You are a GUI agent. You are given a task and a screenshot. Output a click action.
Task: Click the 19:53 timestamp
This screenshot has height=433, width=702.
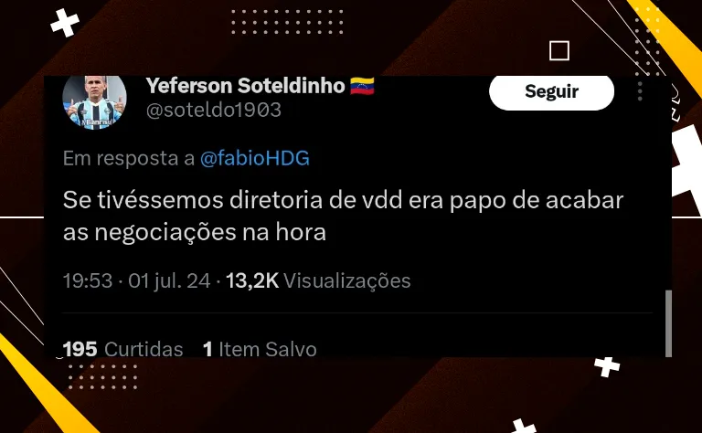click(x=88, y=281)
